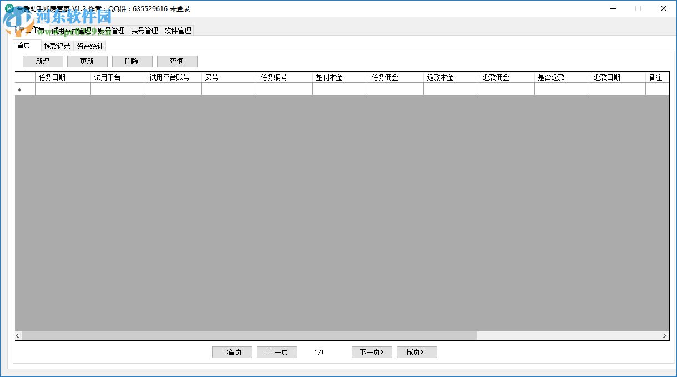Screen dimensions: 677x377
Task: Open the 软件管理 menu
Action: pos(177,31)
